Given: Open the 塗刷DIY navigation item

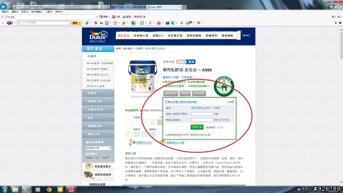Looking at the screenshot, I should [x=158, y=35].
